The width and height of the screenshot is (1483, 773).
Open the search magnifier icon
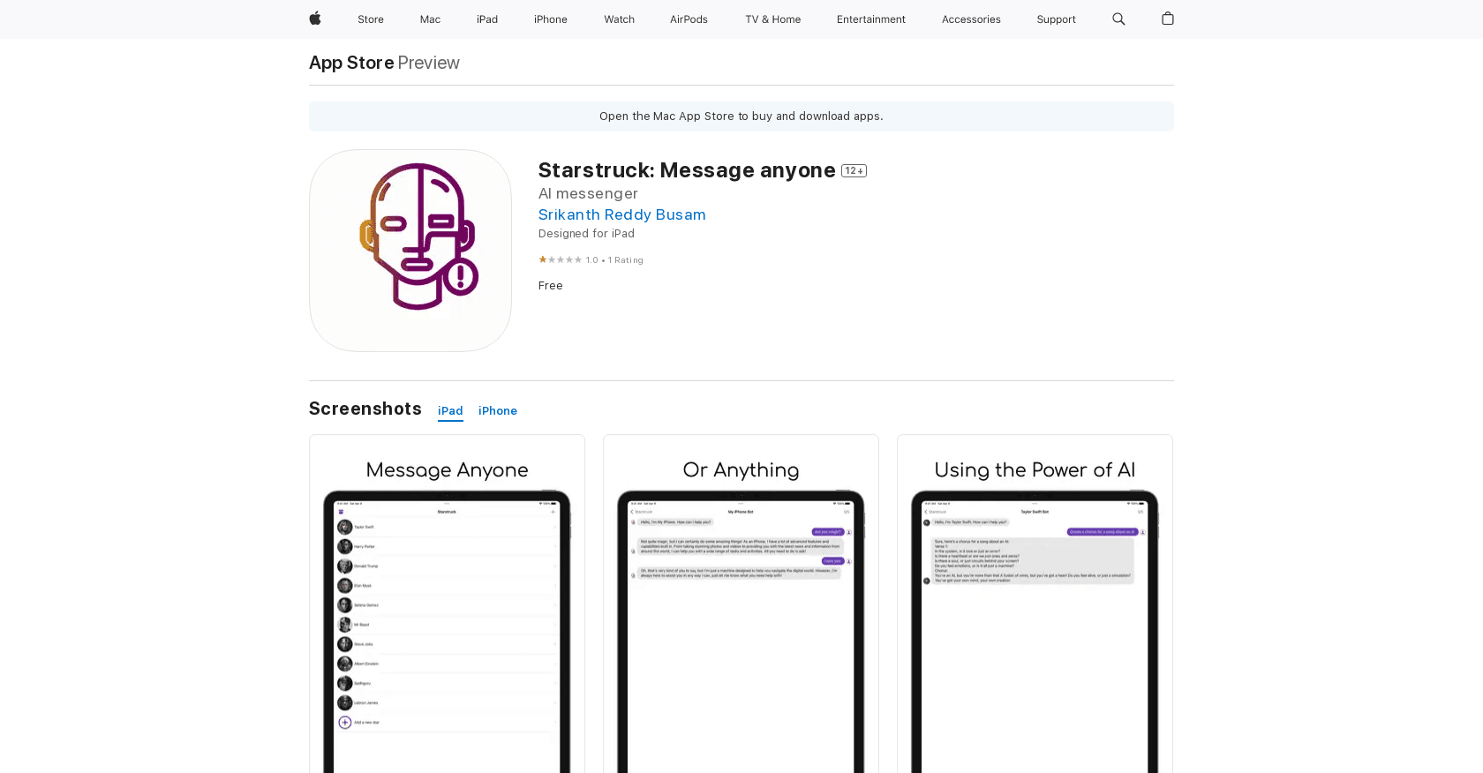pos(1118,19)
